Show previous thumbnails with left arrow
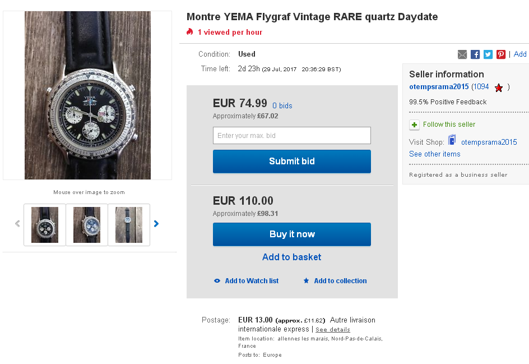The width and height of the screenshot is (529, 364). [x=17, y=224]
